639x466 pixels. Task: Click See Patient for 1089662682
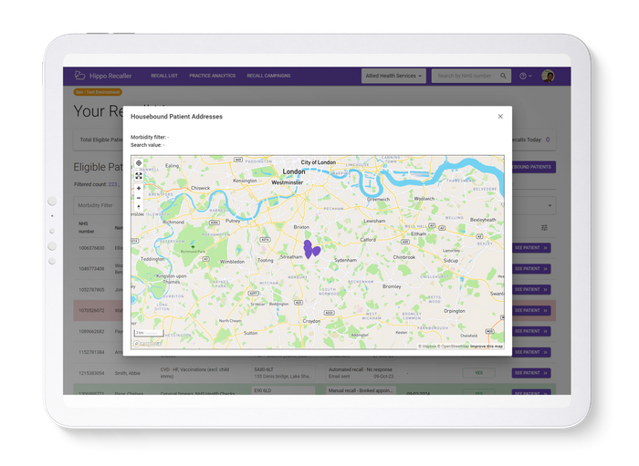pyautogui.click(x=531, y=331)
